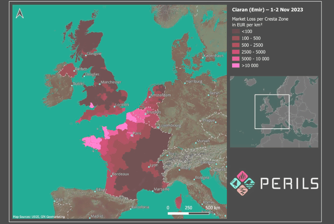
Task: Click the Milan city label
Action: tap(185, 168)
